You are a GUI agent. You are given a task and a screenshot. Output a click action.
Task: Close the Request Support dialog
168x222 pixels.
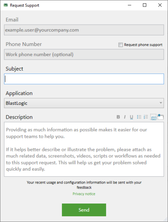160,5
